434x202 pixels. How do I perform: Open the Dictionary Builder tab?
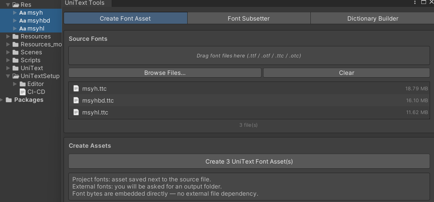[x=372, y=18]
